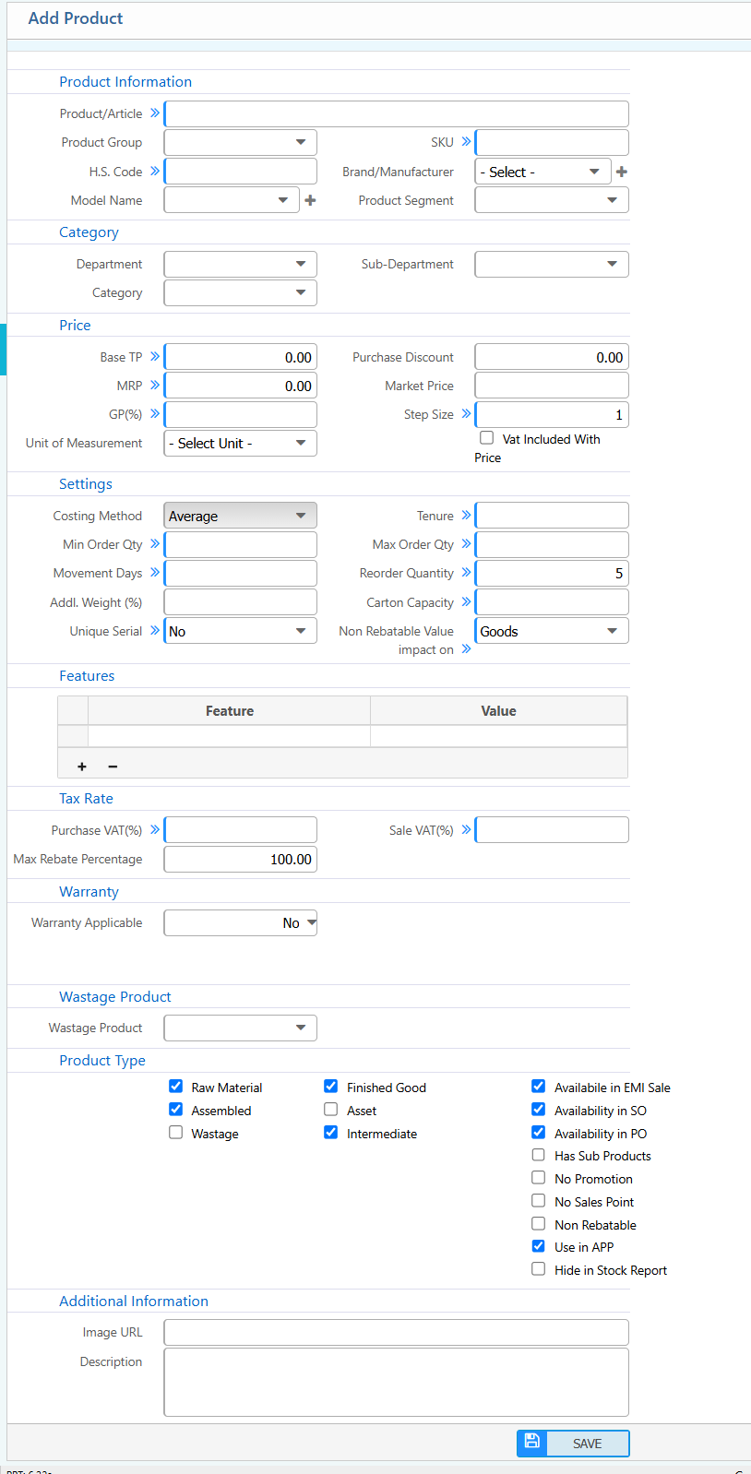Open the Costing Method dropdown
Viewport: 751px width, 1474px height.
click(x=240, y=516)
